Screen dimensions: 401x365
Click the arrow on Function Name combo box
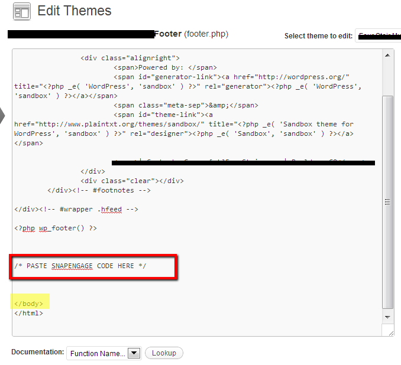[x=134, y=353]
